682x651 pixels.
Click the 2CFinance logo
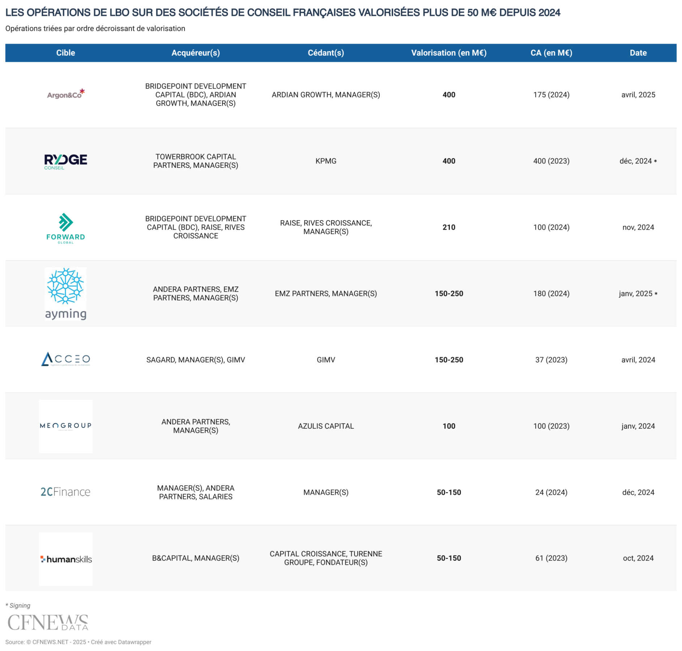click(x=65, y=492)
